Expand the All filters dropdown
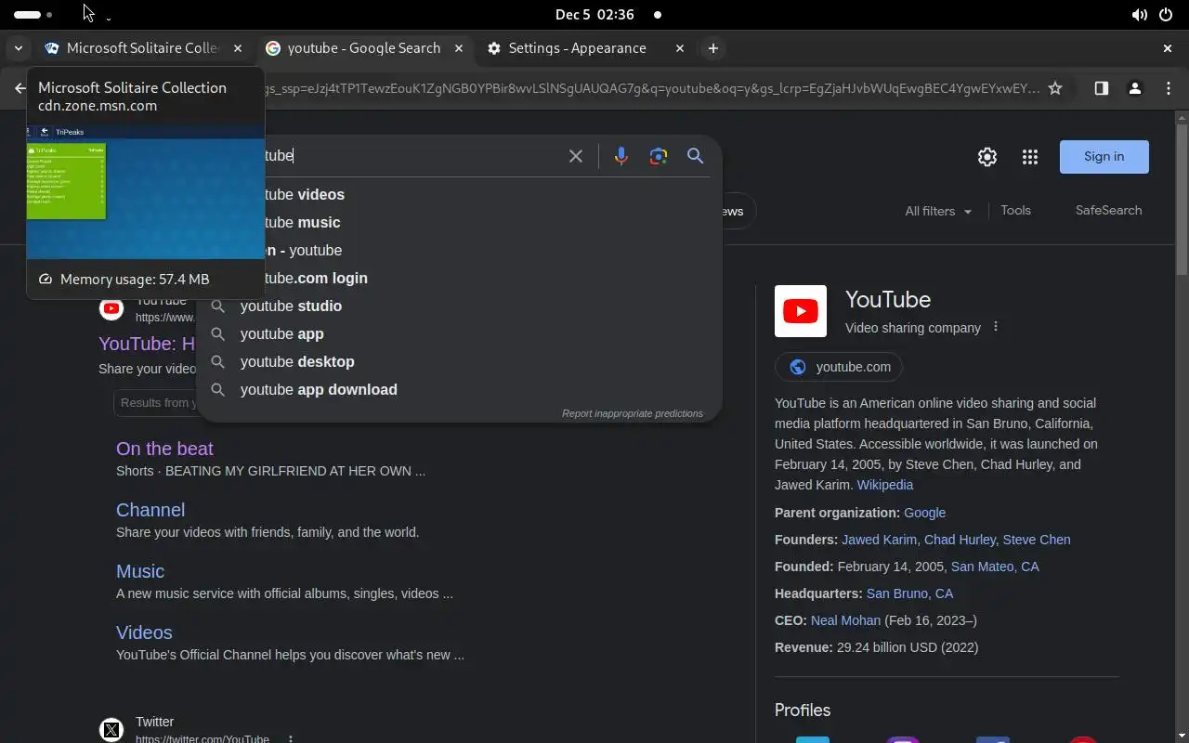The width and height of the screenshot is (1189, 743). click(x=938, y=211)
